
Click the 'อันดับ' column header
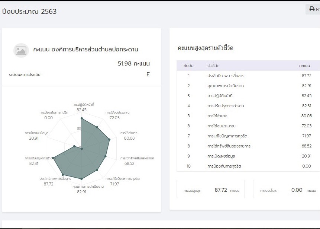(188, 66)
